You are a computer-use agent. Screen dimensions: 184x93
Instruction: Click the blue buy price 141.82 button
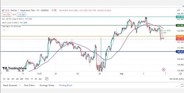[21, 15]
